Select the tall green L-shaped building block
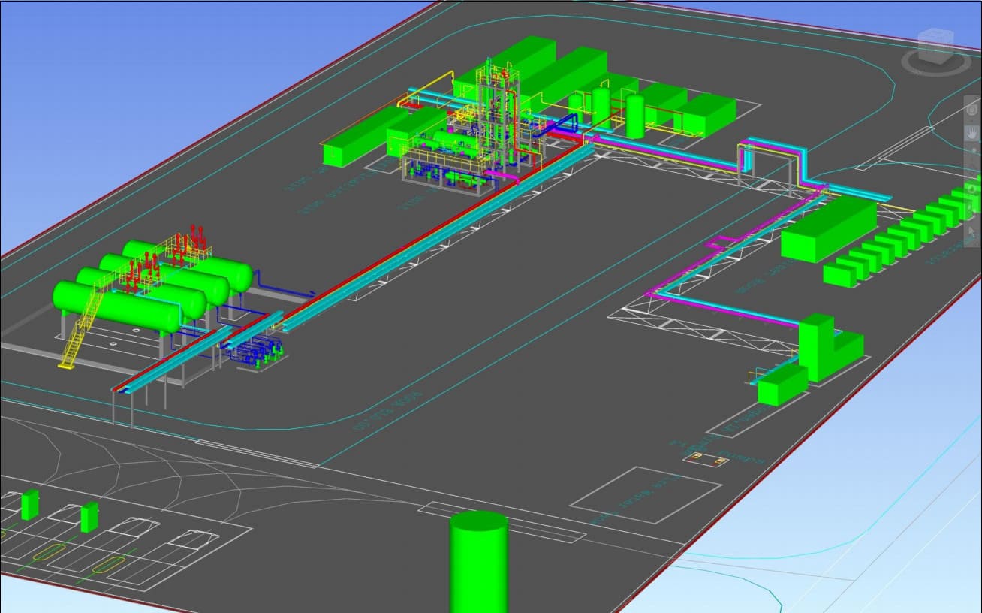Viewport: 982px width, 613px height. pos(829,349)
